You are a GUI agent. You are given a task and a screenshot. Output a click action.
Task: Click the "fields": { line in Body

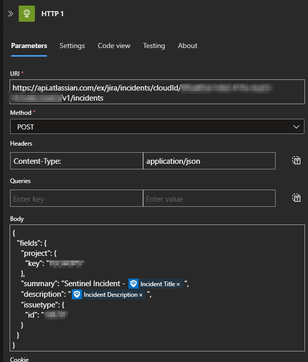(x=32, y=243)
